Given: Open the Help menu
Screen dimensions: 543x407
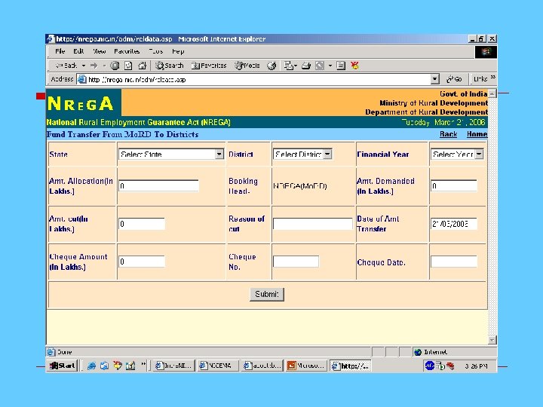Looking at the screenshot, I should 178,51.
